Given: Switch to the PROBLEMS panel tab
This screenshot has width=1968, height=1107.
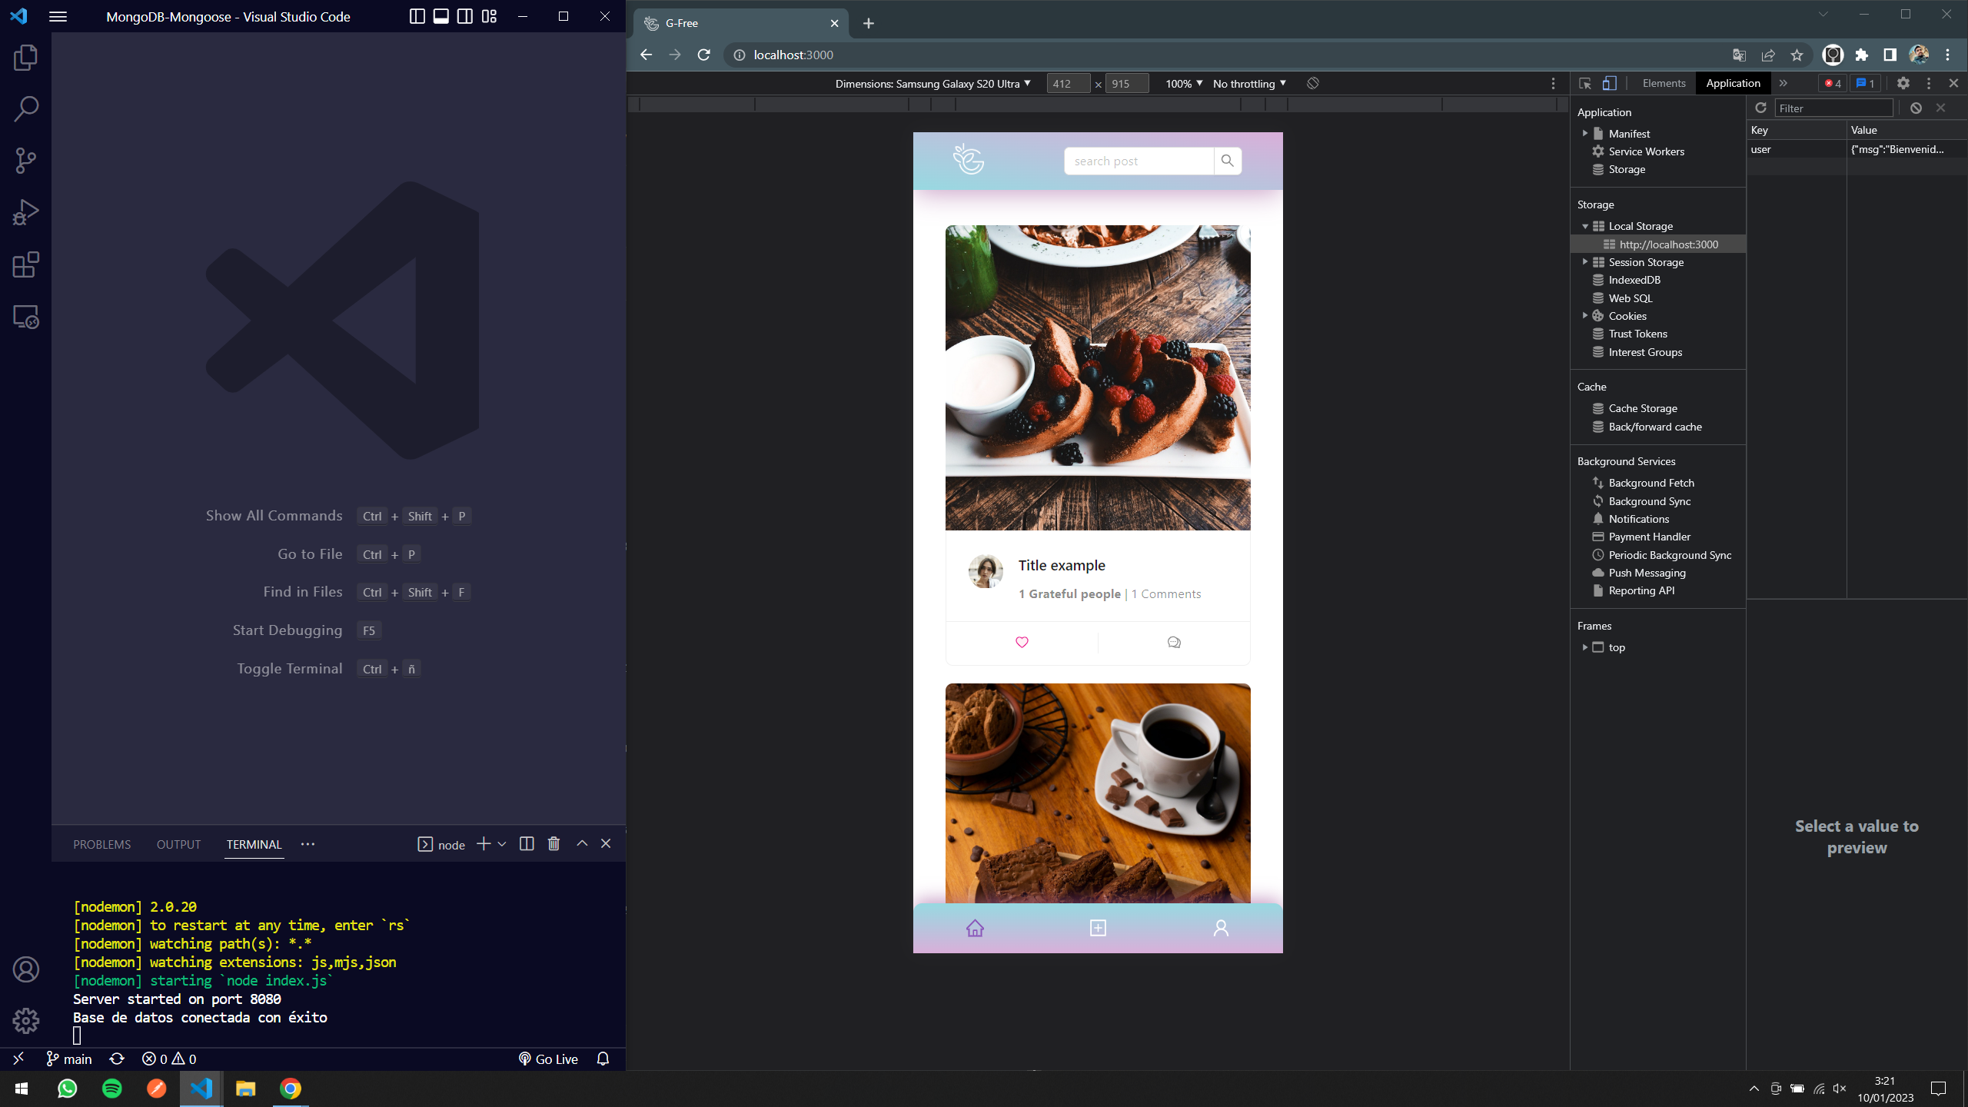Looking at the screenshot, I should (101, 844).
